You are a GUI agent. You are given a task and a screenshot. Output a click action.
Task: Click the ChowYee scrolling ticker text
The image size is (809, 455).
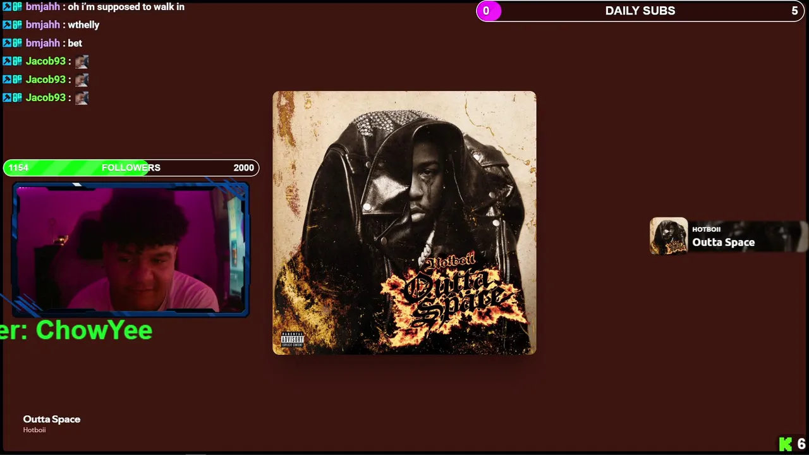pyautogui.click(x=76, y=330)
